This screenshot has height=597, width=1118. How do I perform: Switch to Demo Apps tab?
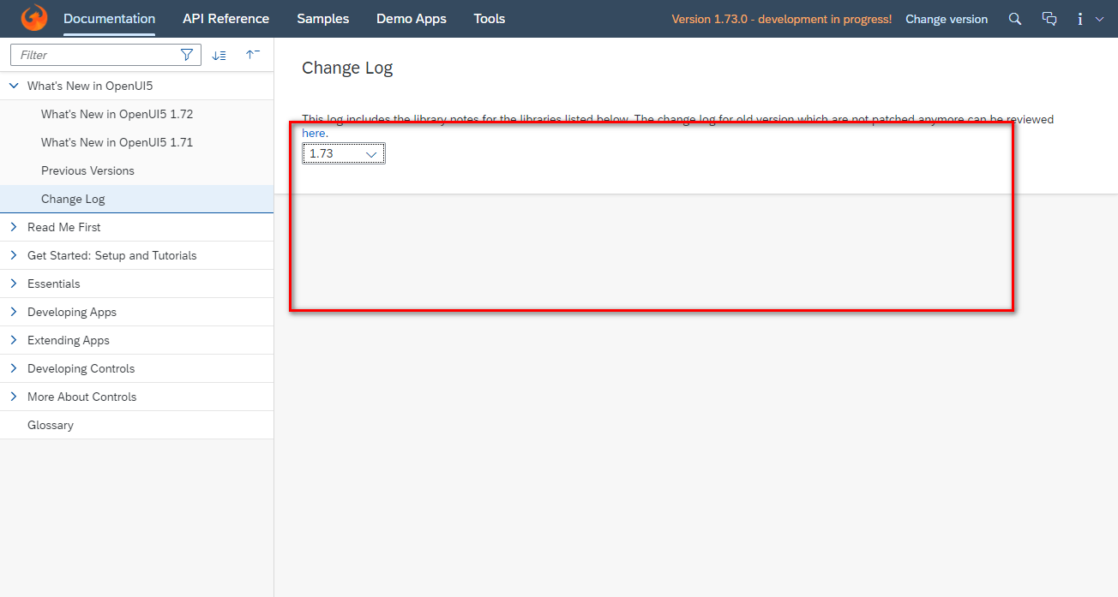point(412,19)
